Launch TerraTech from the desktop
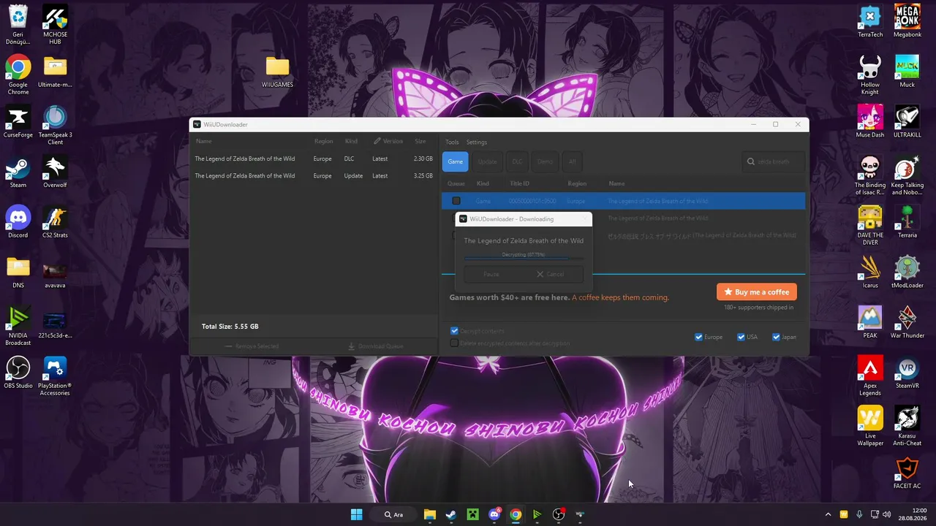 (x=870, y=22)
